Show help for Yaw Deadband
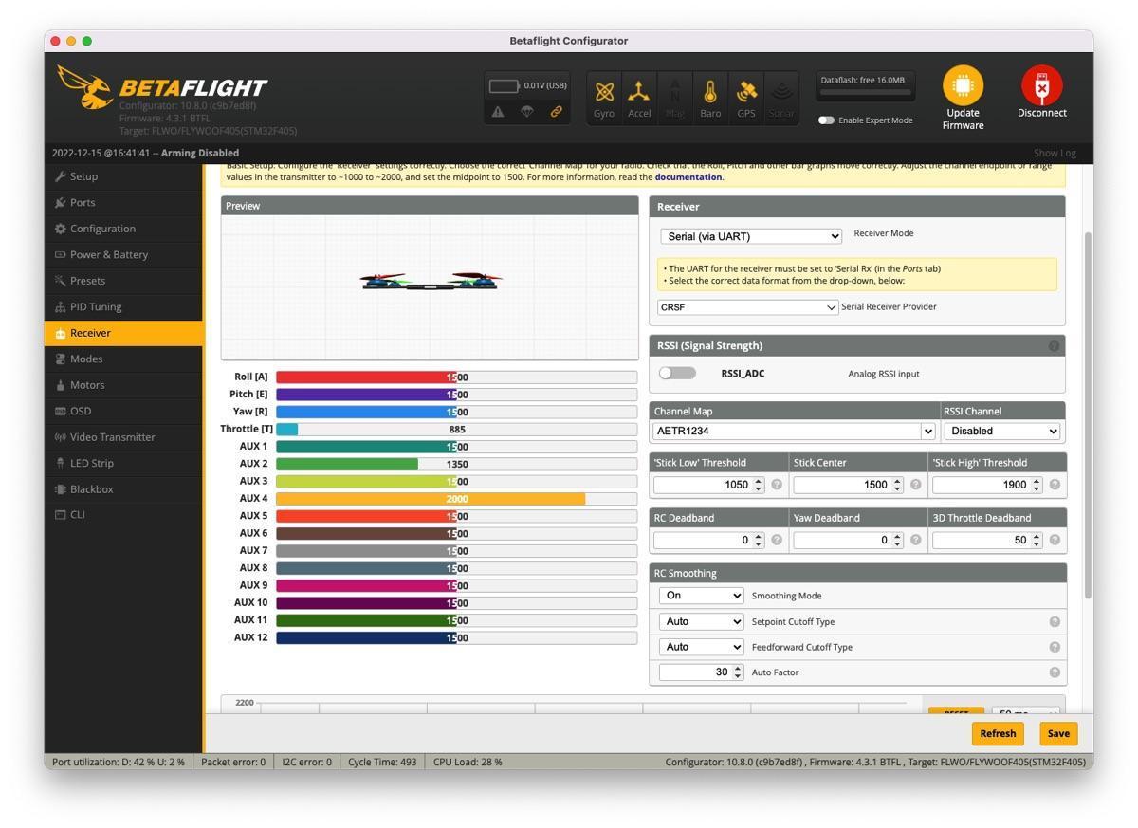 [915, 540]
